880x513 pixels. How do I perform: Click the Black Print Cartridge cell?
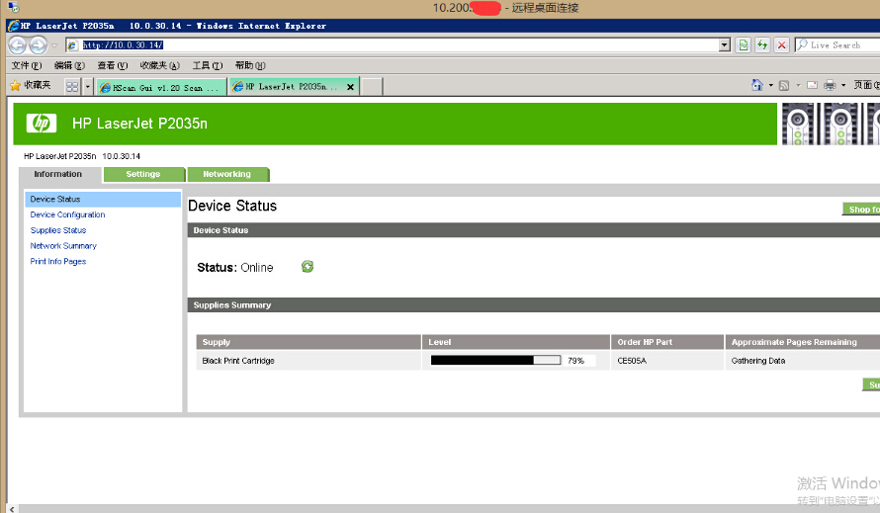(308, 361)
